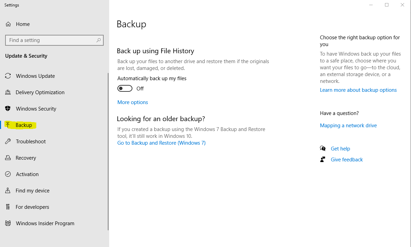This screenshot has width=411, height=247.
Task: Click the Delivery Optimization icon
Action: click(8, 92)
